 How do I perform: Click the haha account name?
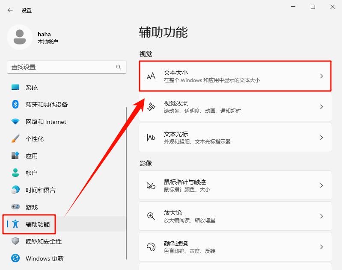pos(44,35)
